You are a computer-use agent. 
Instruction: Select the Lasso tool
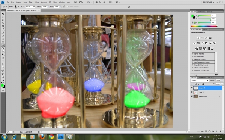point(3,20)
